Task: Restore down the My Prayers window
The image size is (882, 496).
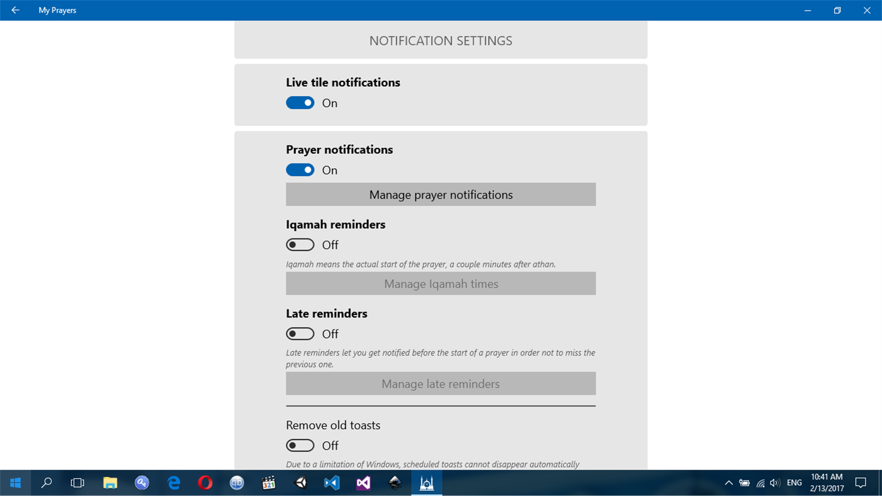Action: click(837, 10)
